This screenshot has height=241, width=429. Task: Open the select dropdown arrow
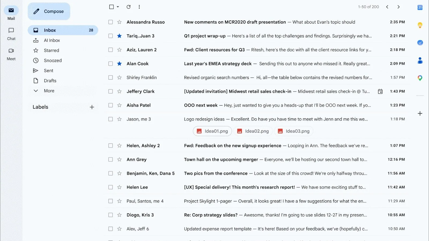tap(118, 7)
